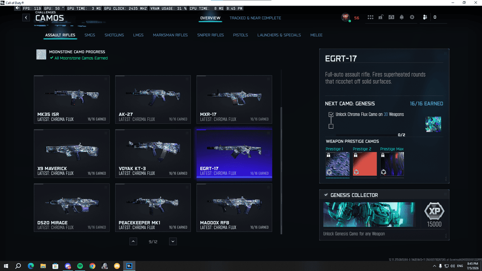Viewport: 482px width, 271px height.
Task: Open the X9 Maverick weapon card
Action: click(72, 154)
